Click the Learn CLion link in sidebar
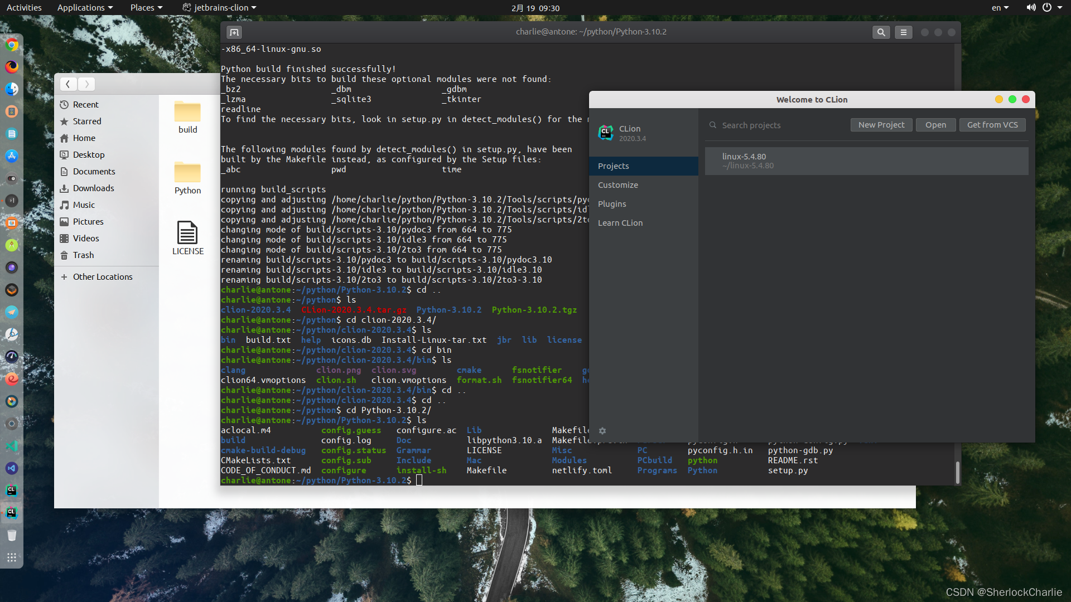Image resolution: width=1071 pixels, height=602 pixels. (619, 223)
